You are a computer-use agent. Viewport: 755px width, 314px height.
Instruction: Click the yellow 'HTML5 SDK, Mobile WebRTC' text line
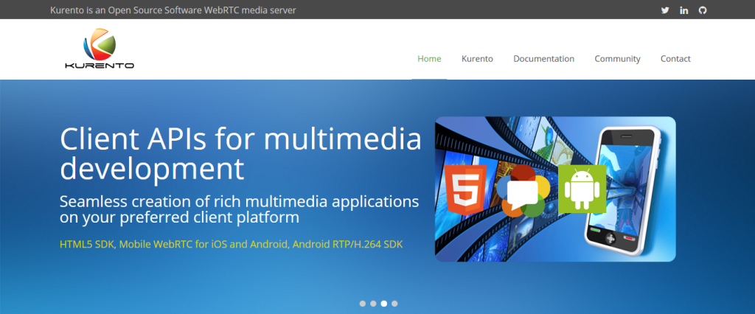point(231,244)
